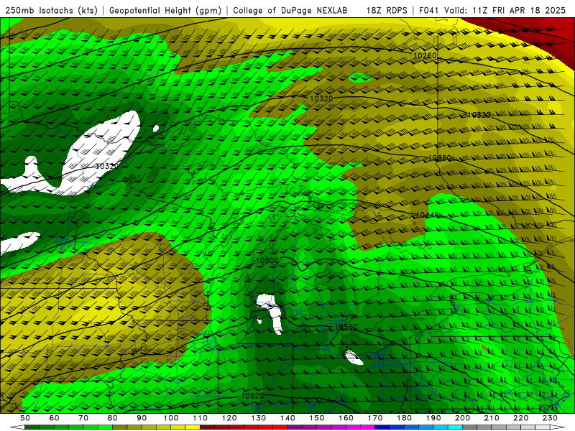The height and width of the screenshot is (431, 575).
Task: Click the "250mb Isotachs (kts)" title text
Action: [x=52, y=11]
